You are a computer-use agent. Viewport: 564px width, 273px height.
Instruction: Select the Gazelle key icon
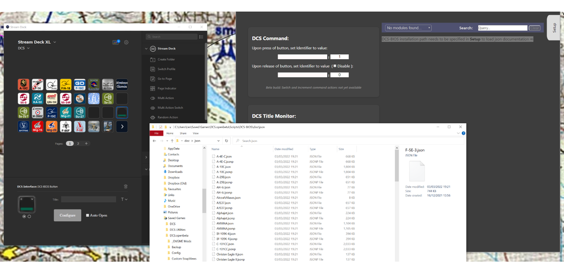click(94, 84)
